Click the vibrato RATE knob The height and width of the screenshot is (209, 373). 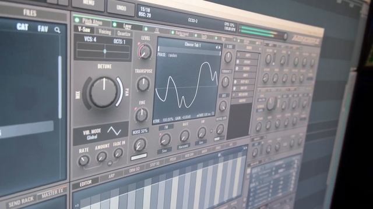pyautogui.click(x=83, y=160)
